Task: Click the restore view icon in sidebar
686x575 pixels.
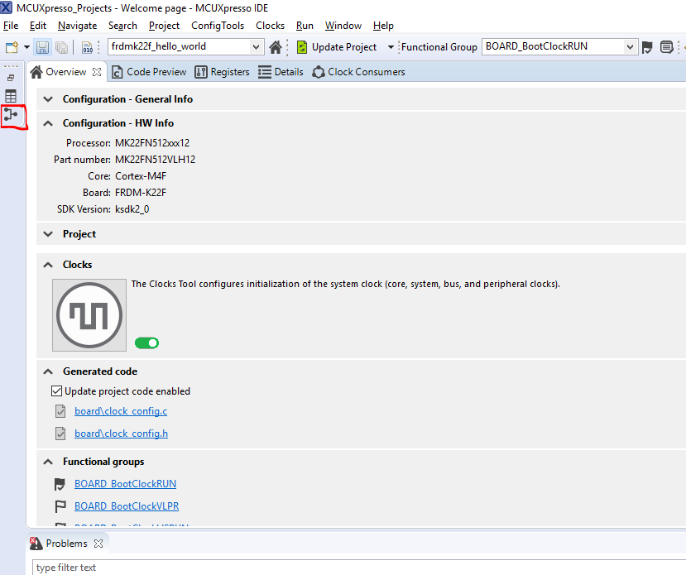Action: (x=11, y=78)
